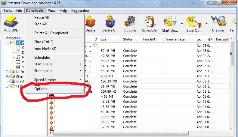Click the scroll right arrow

[x=226, y=133]
